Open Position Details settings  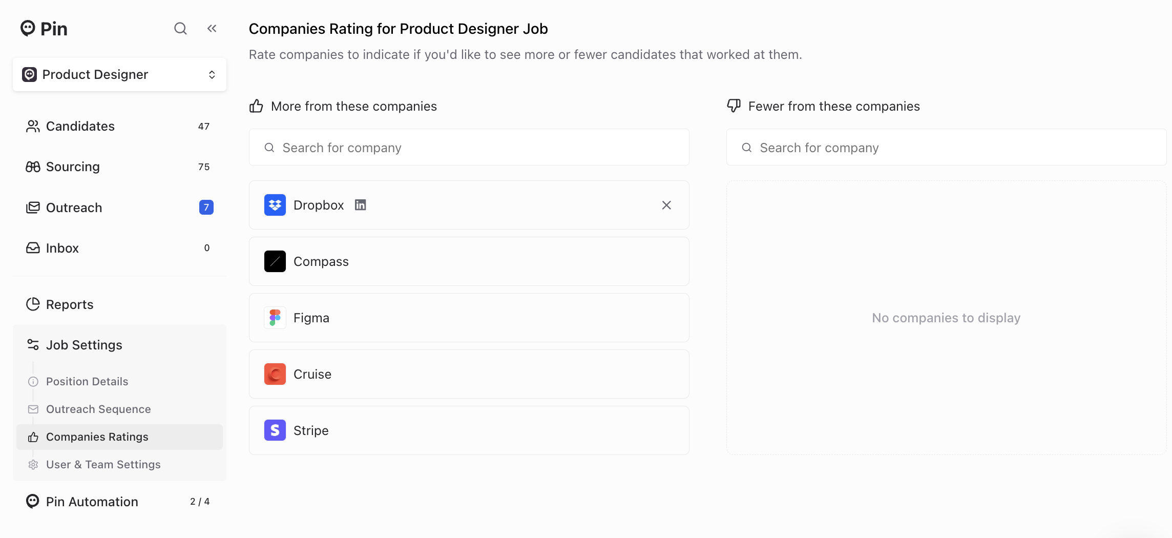click(87, 381)
